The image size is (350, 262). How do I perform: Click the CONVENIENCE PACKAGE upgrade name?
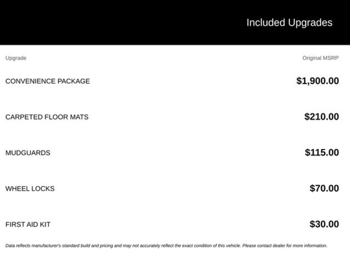coord(48,81)
